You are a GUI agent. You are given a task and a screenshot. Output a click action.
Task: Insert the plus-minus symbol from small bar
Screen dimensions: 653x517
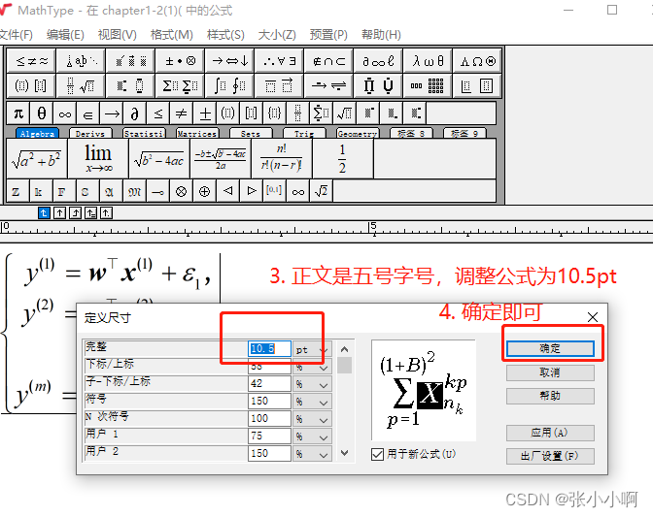click(x=205, y=113)
